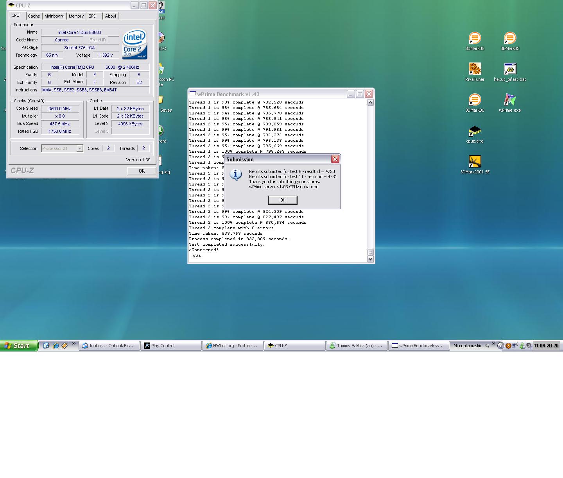Screen dimensions: 563x478
Task: Switch to the About tab
Action: [111, 16]
